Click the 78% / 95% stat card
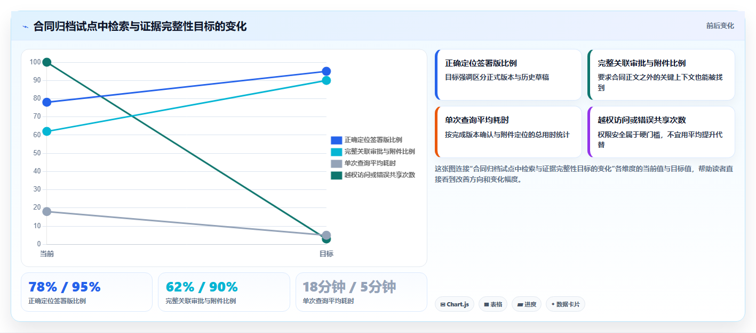Viewport: 756px width, 333px height. point(86,292)
